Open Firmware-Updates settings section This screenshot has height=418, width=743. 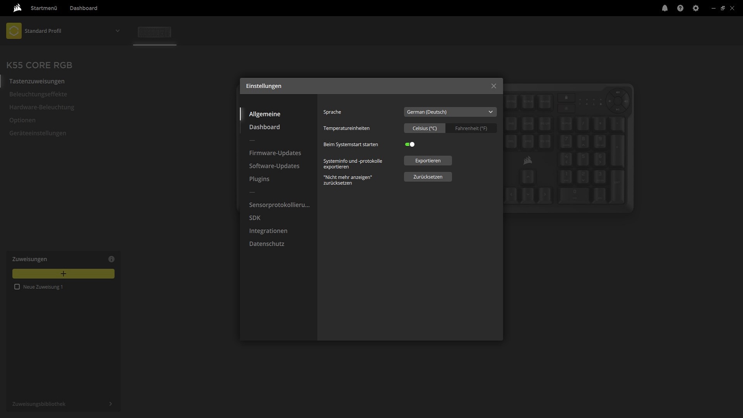coord(275,153)
